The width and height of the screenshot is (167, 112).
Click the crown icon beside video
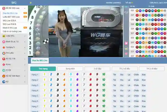(126, 49)
